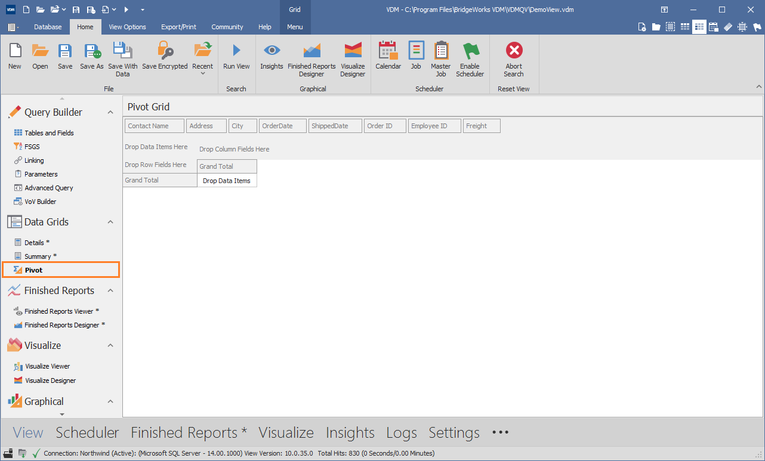Toggle Enable Scheduler green flag
Image resolution: width=765 pixels, height=461 pixels.
(470, 60)
